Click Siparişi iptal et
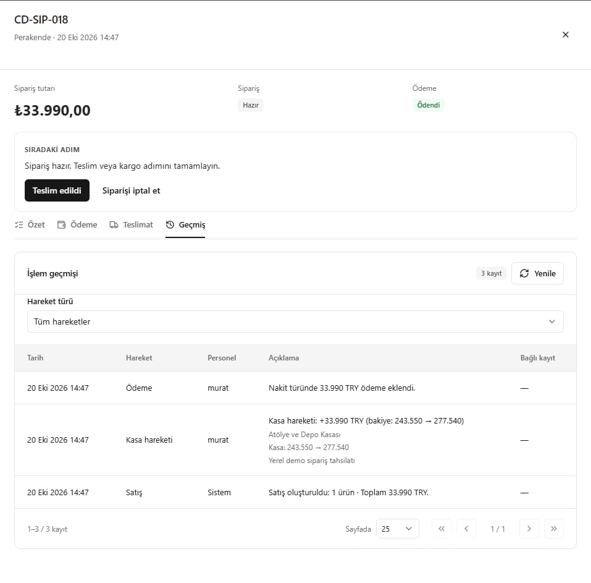This screenshot has height=583, width=591. [x=131, y=190]
